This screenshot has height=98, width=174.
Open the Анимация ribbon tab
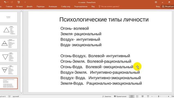[53, 7]
